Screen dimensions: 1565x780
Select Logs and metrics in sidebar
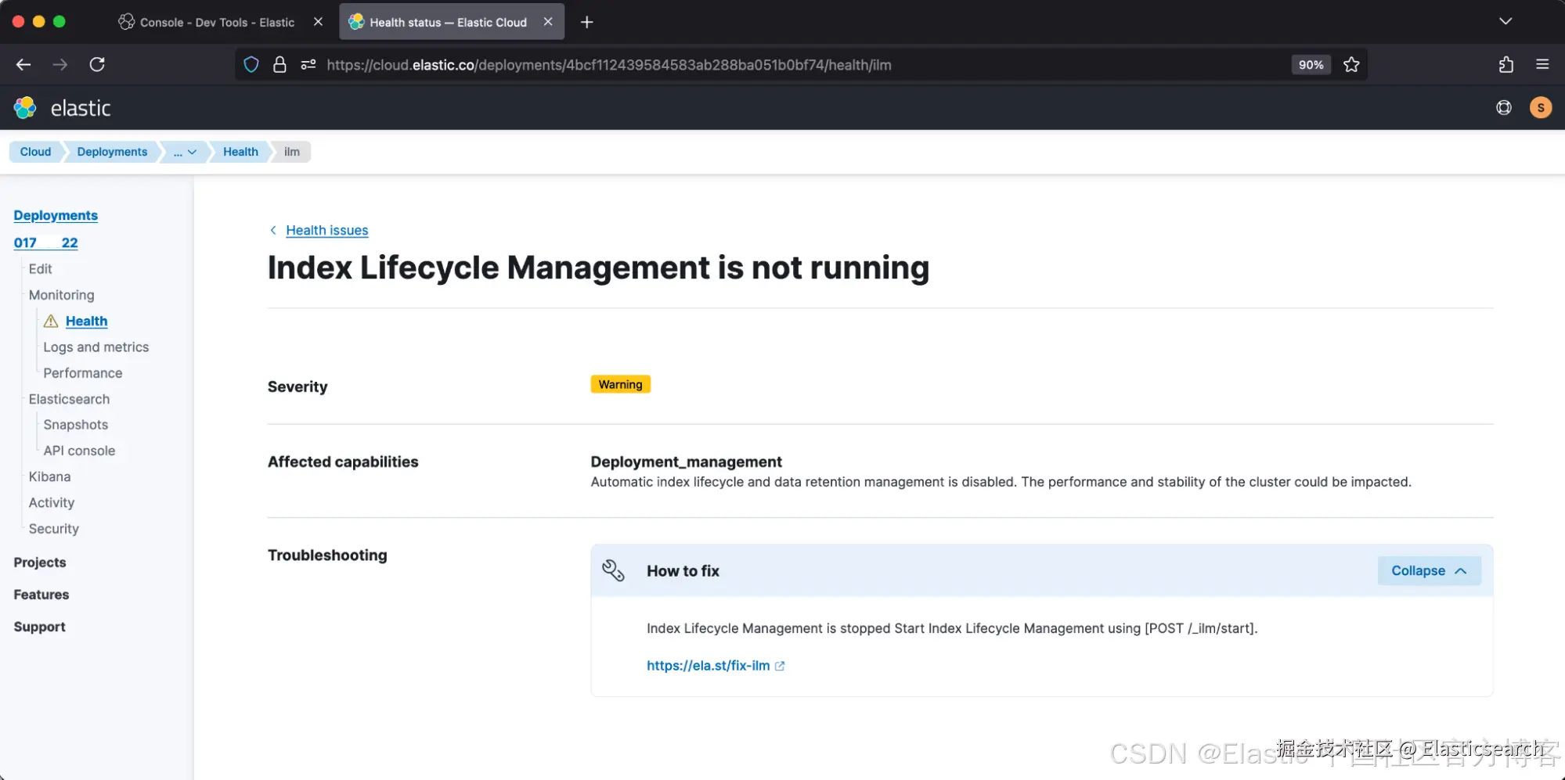[x=96, y=347]
